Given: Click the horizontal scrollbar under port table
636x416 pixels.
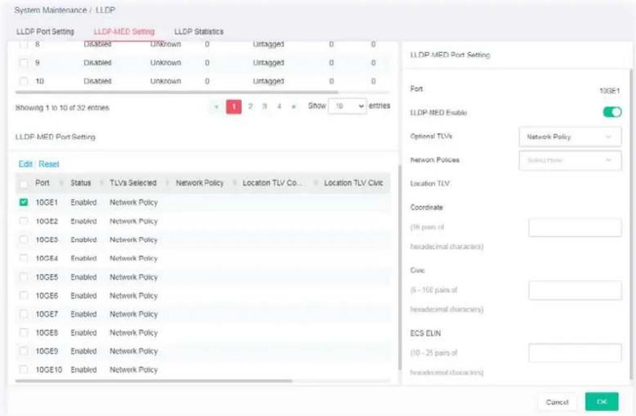Looking at the screenshot, I should tap(153, 381).
